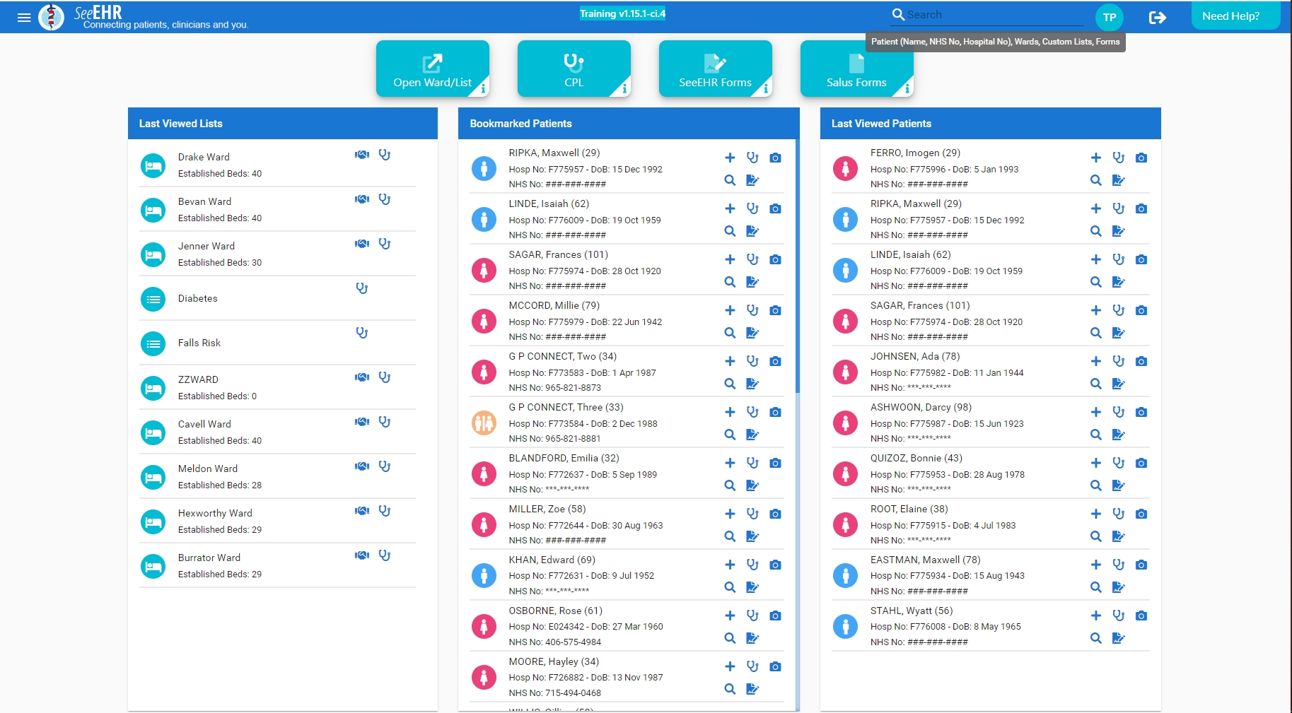The image size is (1292, 713).
Task: Open Jenner Ward from last viewed lists
Action: coord(277,254)
